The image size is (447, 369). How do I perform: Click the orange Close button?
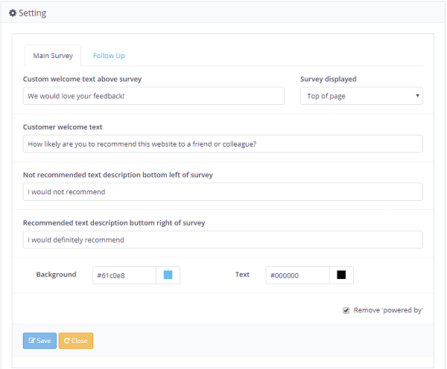tap(76, 341)
